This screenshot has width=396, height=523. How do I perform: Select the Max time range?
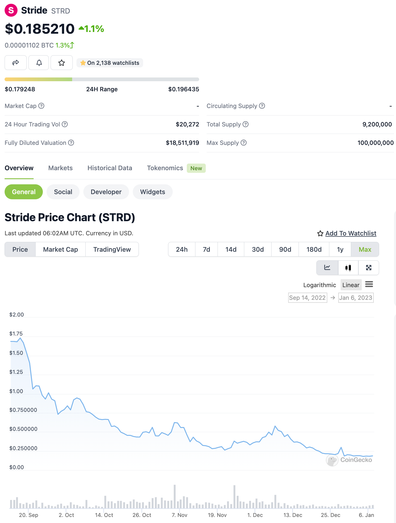(365, 249)
